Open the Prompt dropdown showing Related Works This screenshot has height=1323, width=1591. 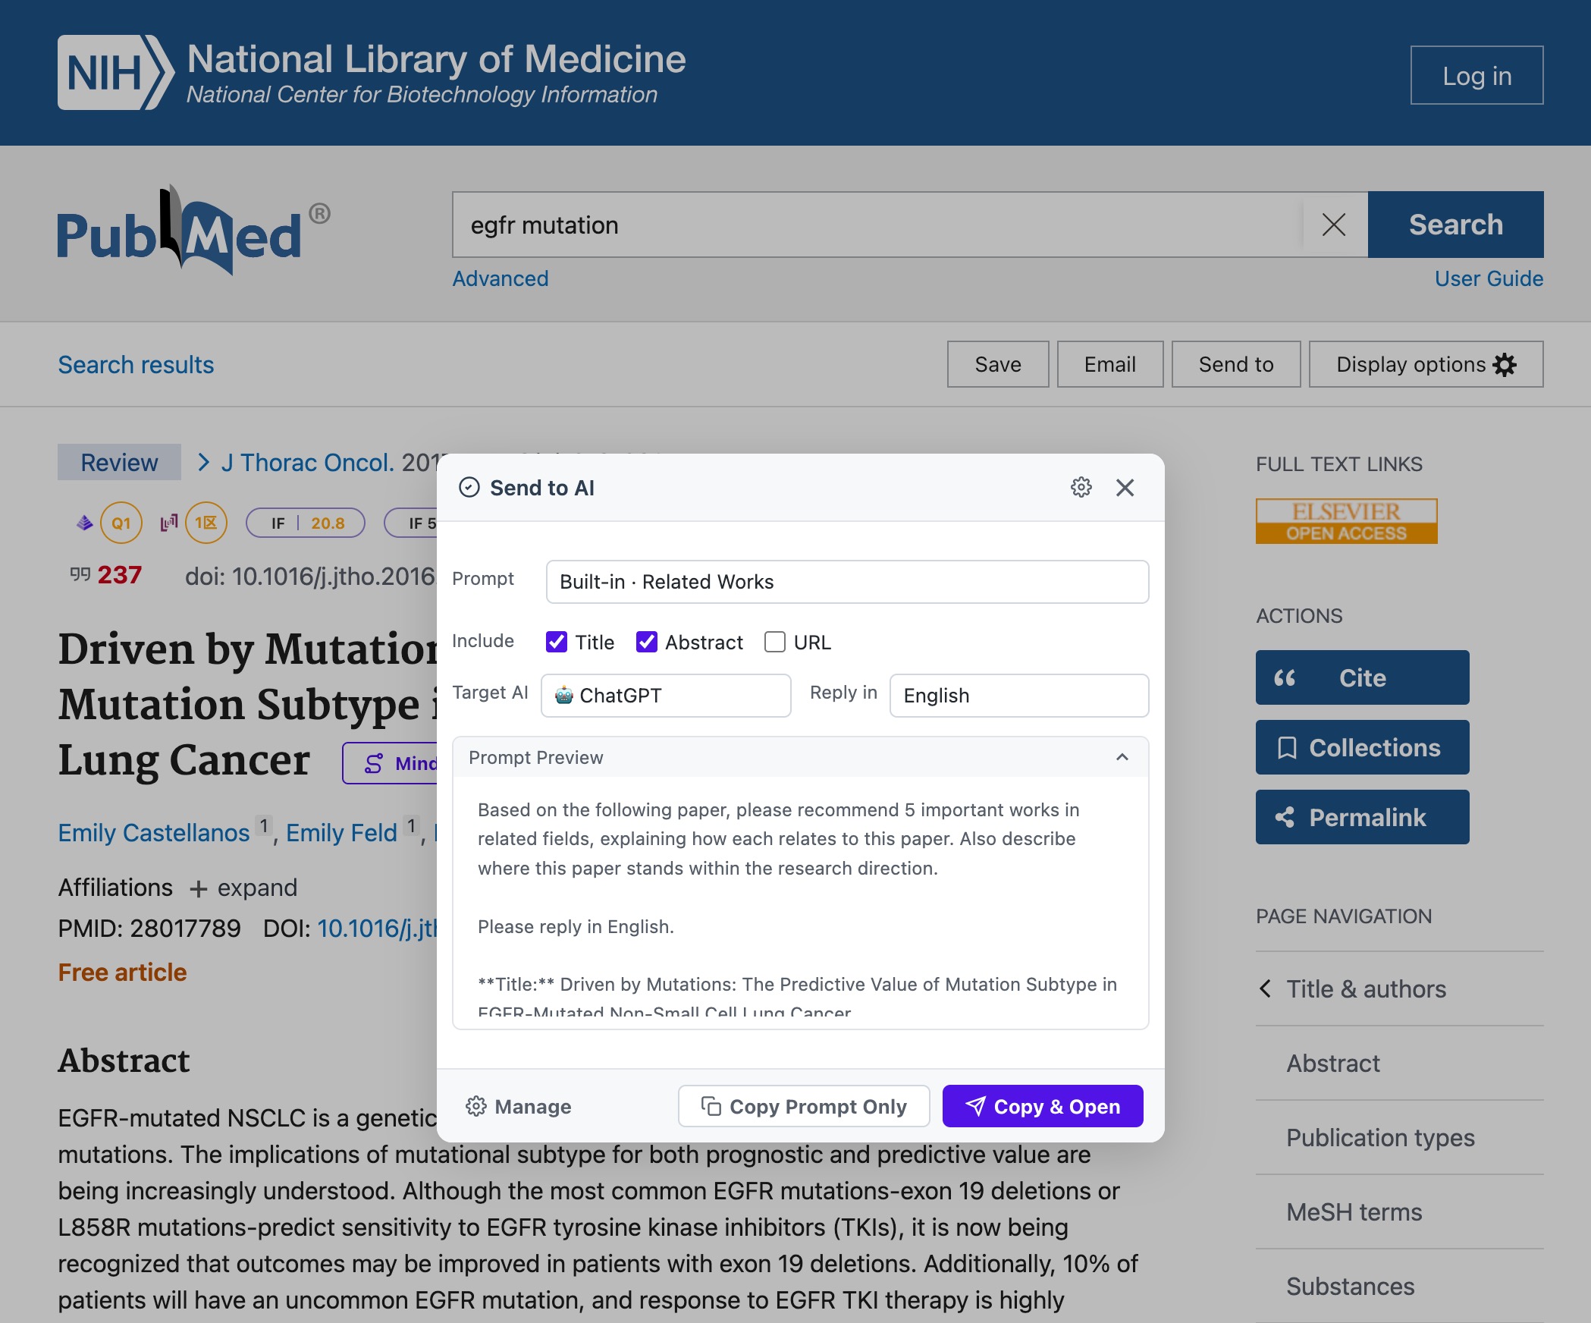[x=847, y=582]
